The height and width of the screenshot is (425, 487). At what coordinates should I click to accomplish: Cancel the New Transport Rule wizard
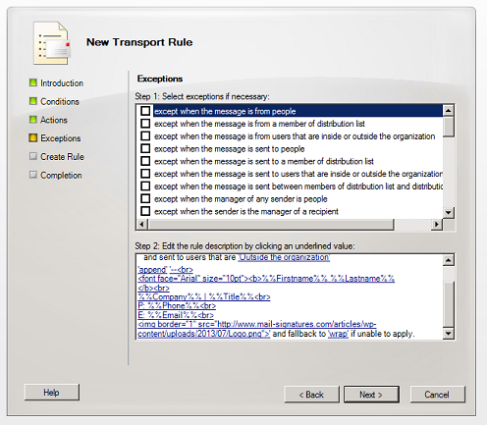(x=437, y=395)
